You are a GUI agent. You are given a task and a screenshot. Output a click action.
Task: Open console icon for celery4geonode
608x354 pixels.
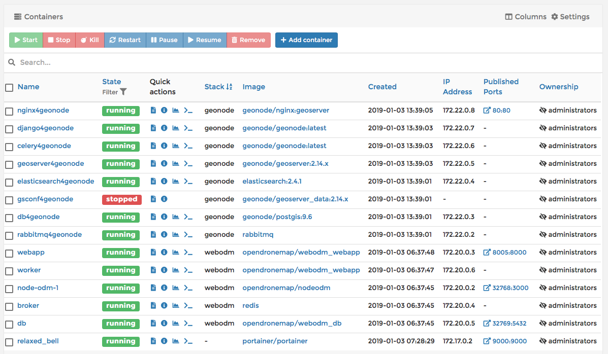[188, 146]
